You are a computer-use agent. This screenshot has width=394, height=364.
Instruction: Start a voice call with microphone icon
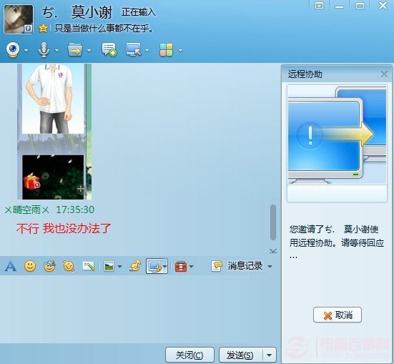(x=44, y=49)
